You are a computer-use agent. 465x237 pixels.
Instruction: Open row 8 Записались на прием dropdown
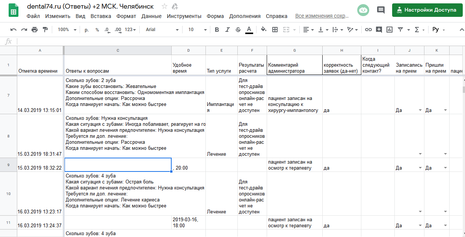[420, 154]
